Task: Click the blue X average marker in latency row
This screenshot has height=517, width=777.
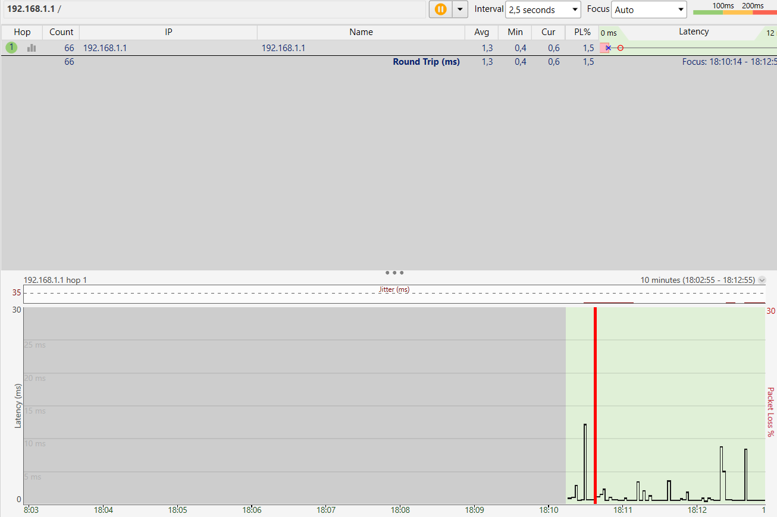Action: click(x=608, y=48)
